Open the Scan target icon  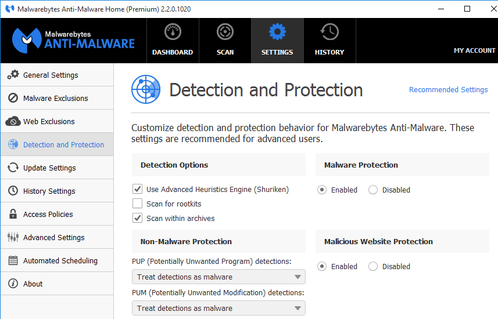click(x=225, y=32)
